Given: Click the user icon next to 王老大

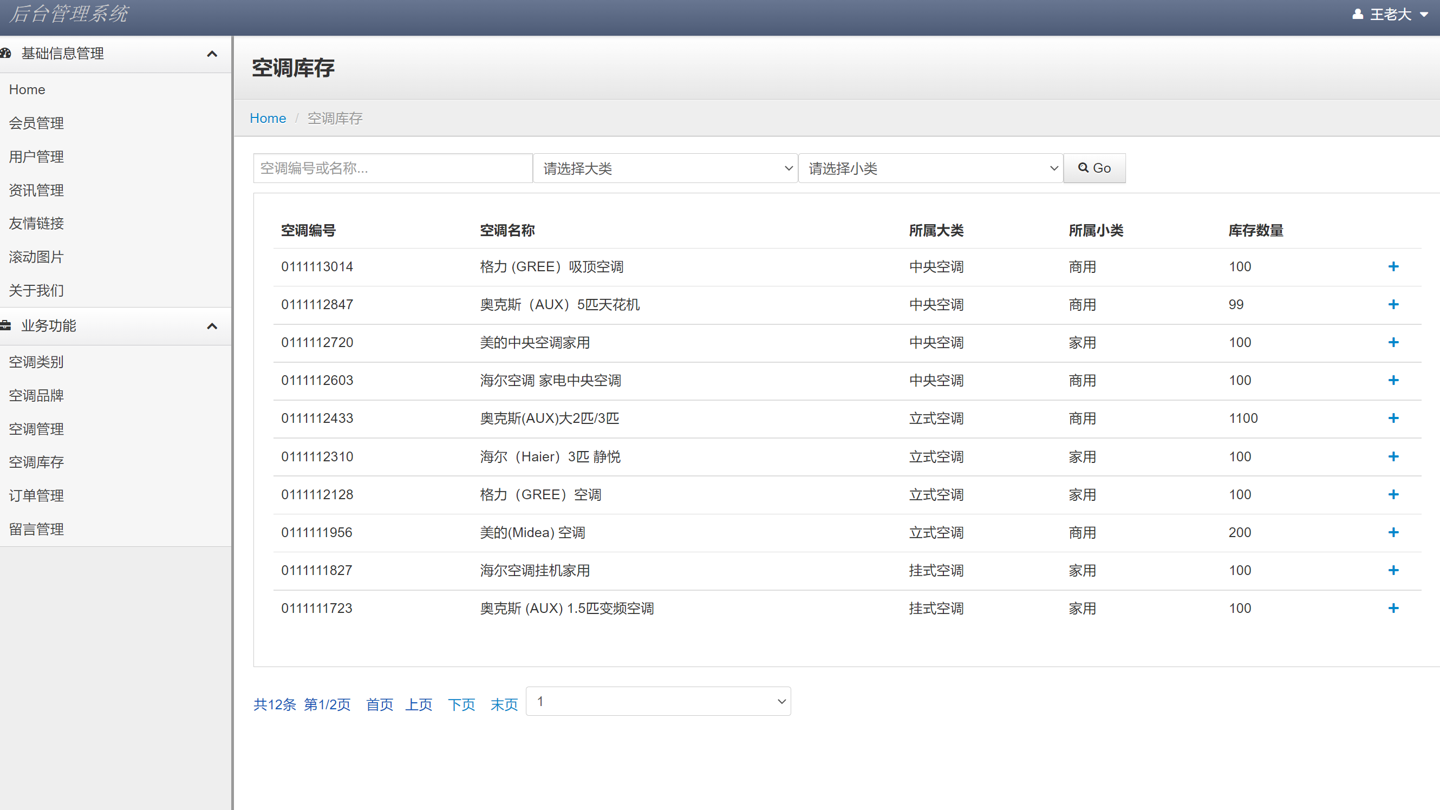Looking at the screenshot, I should tap(1357, 14).
